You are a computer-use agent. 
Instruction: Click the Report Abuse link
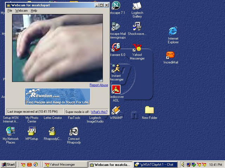point(99,85)
